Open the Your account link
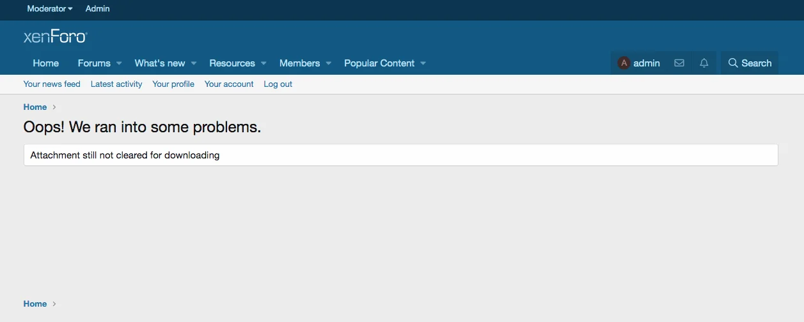Screen dimensions: 804x322 [x=229, y=84]
